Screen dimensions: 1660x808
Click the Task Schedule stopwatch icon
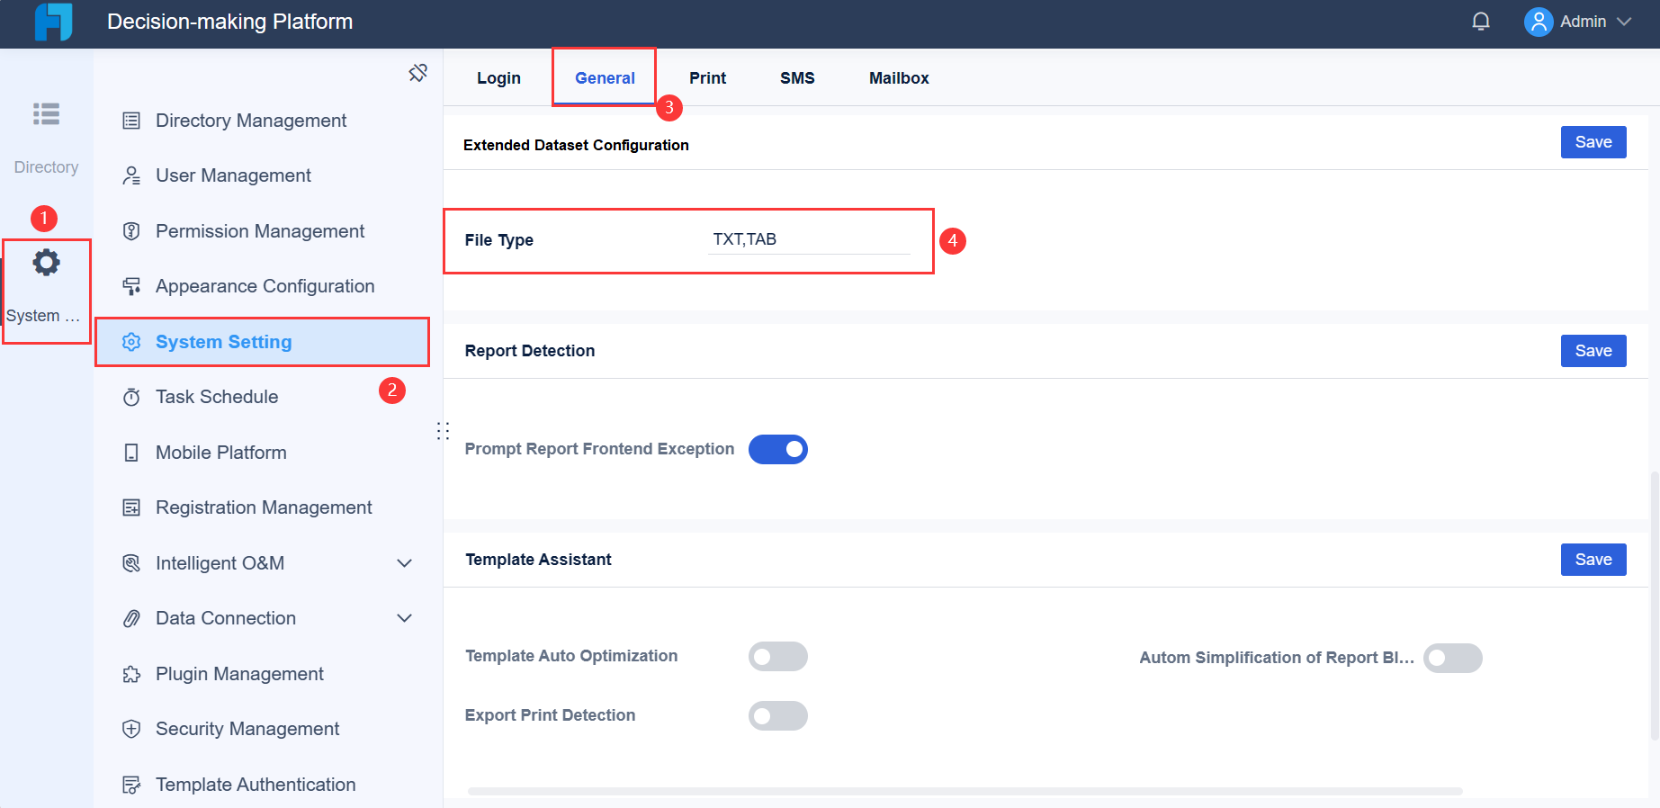[131, 397]
